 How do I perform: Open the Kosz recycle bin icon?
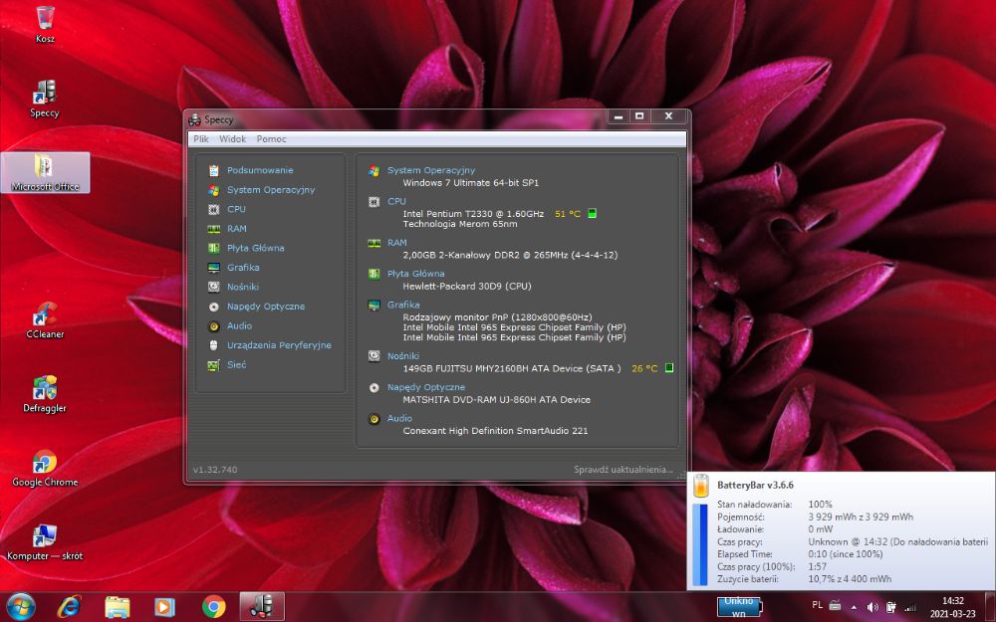tap(45, 24)
